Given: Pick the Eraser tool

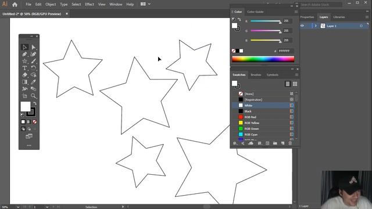Looking at the screenshot, I should (x=24, y=75).
